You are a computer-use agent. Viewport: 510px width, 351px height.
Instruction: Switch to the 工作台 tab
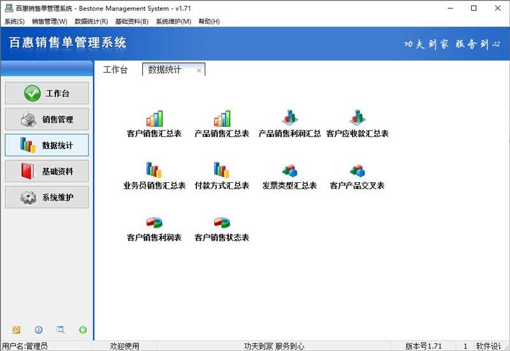[x=115, y=70]
